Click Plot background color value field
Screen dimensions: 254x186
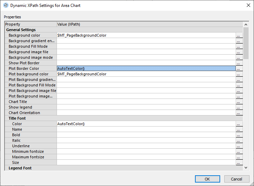click(x=146, y=74)
